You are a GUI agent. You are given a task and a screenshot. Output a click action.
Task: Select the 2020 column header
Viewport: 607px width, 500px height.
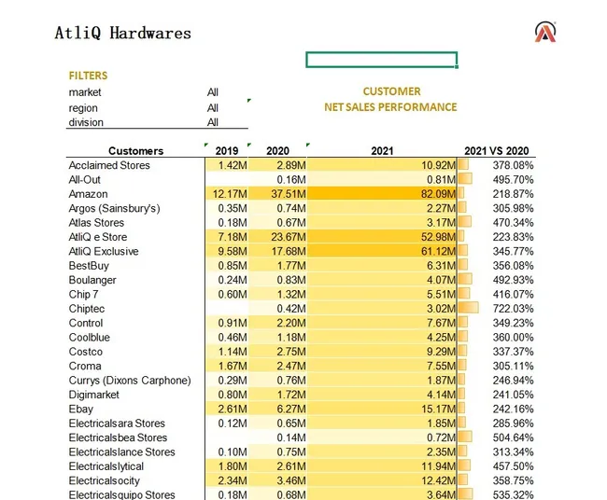pos(277,151)
